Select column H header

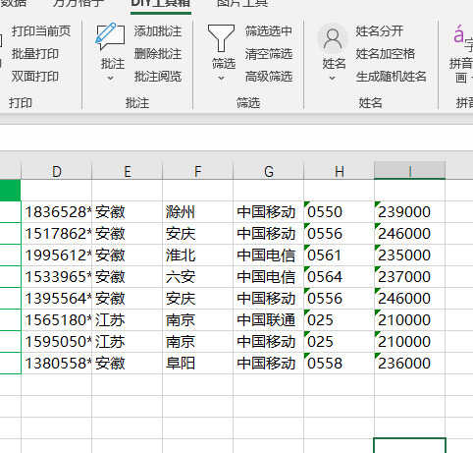(340, 171)
